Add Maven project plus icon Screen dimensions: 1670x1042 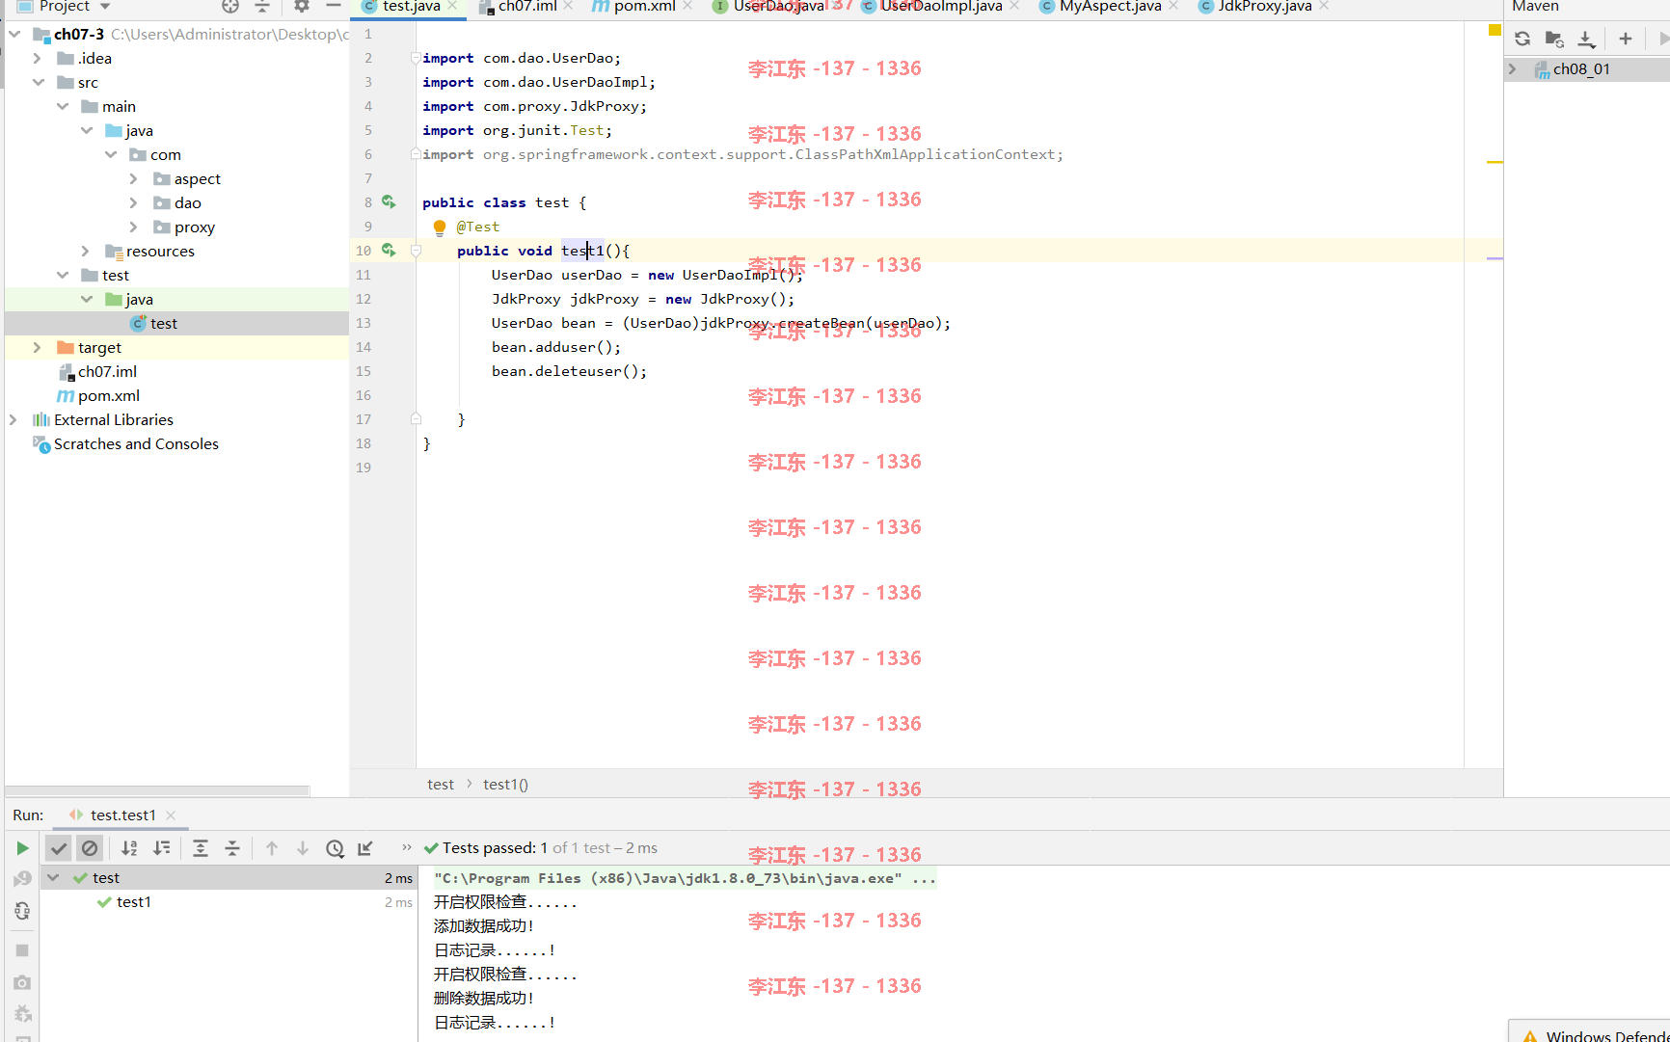point(1626,39)
